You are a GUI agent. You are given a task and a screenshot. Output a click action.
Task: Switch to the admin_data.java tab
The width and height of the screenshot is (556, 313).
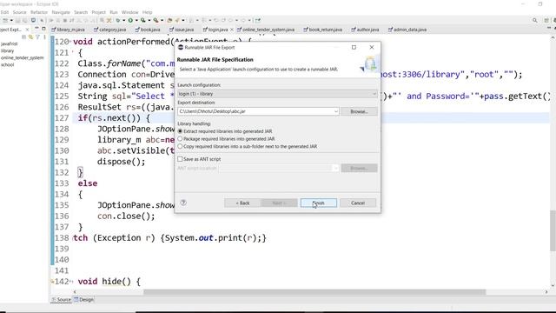pos(407,30)
